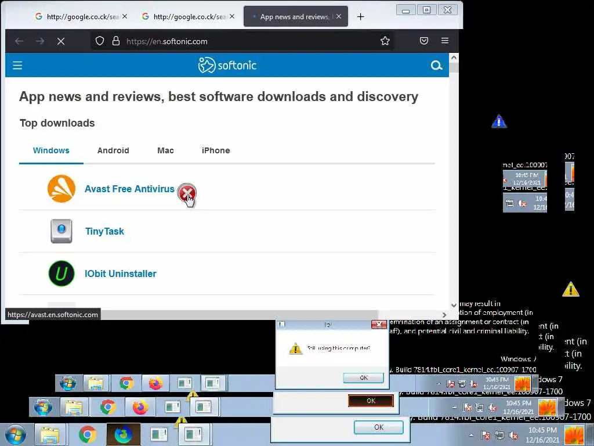The height and width of the screenshot is (446, 594).
Task: Close the App news and reviews tab
Action: tap(339, 17)
